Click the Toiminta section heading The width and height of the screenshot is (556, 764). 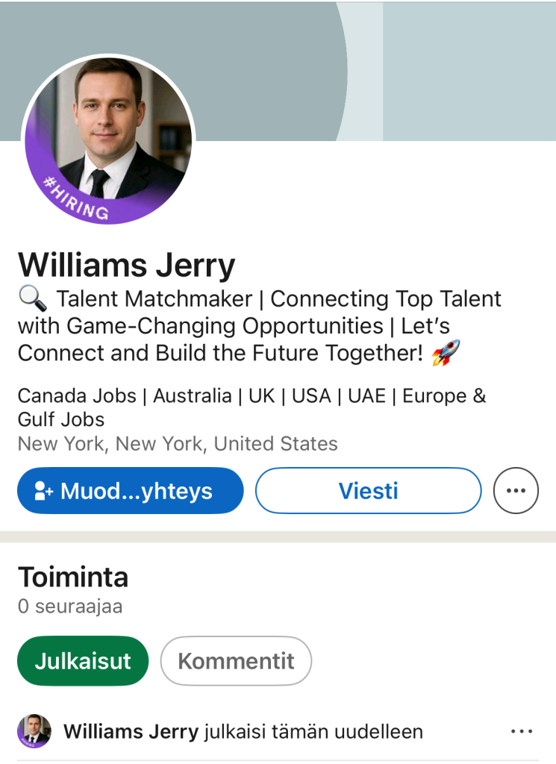[73, 577]
